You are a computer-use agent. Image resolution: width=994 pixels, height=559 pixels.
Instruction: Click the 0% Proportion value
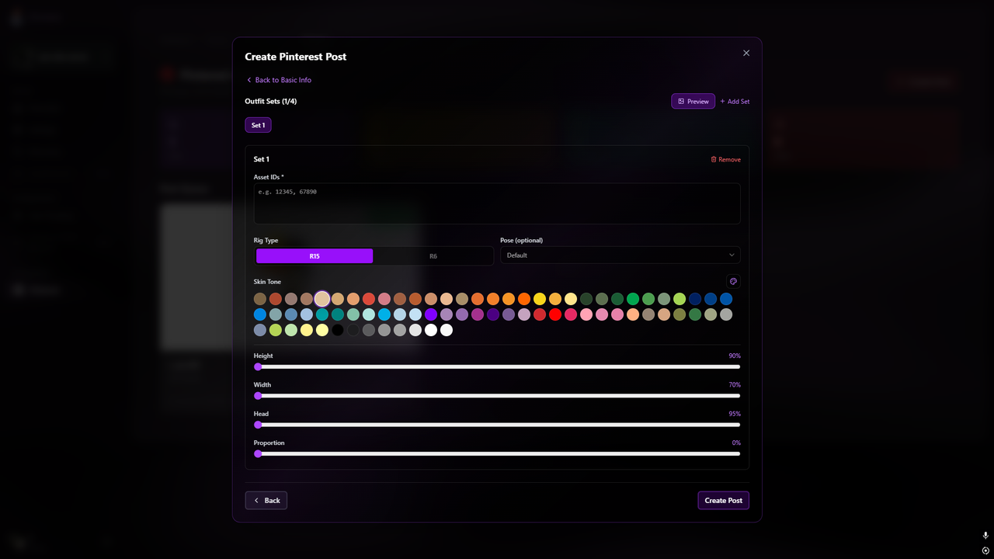[x=736, y=443]
